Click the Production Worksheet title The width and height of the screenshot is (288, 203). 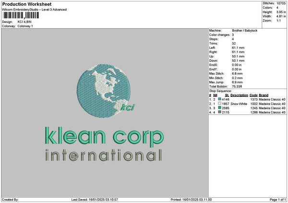[27, 4]
